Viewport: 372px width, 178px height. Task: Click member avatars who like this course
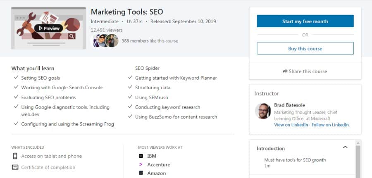click(x=106, y=41)
